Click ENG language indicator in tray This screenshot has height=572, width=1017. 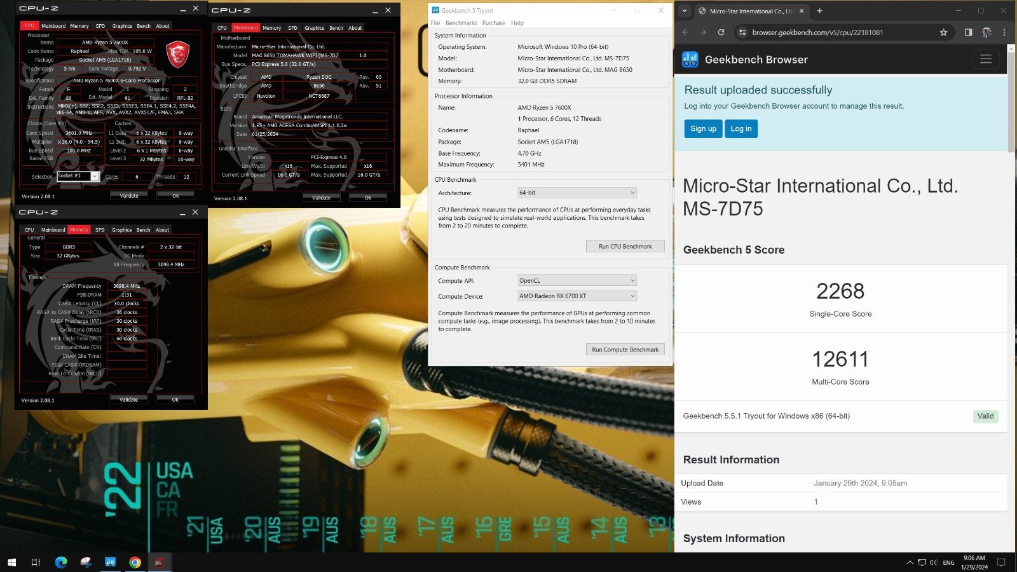[x=948, y=563]
